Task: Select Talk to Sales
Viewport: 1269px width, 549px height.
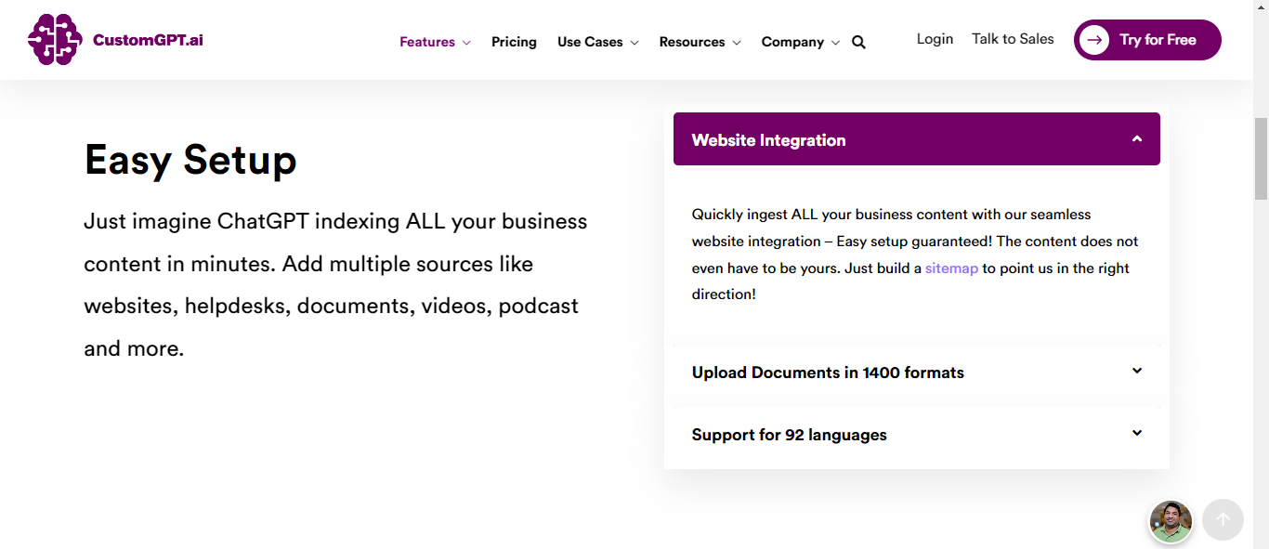Action: 1013,39
